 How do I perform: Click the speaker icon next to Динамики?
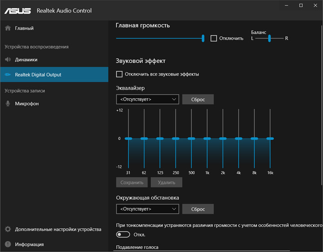[8, 60]
